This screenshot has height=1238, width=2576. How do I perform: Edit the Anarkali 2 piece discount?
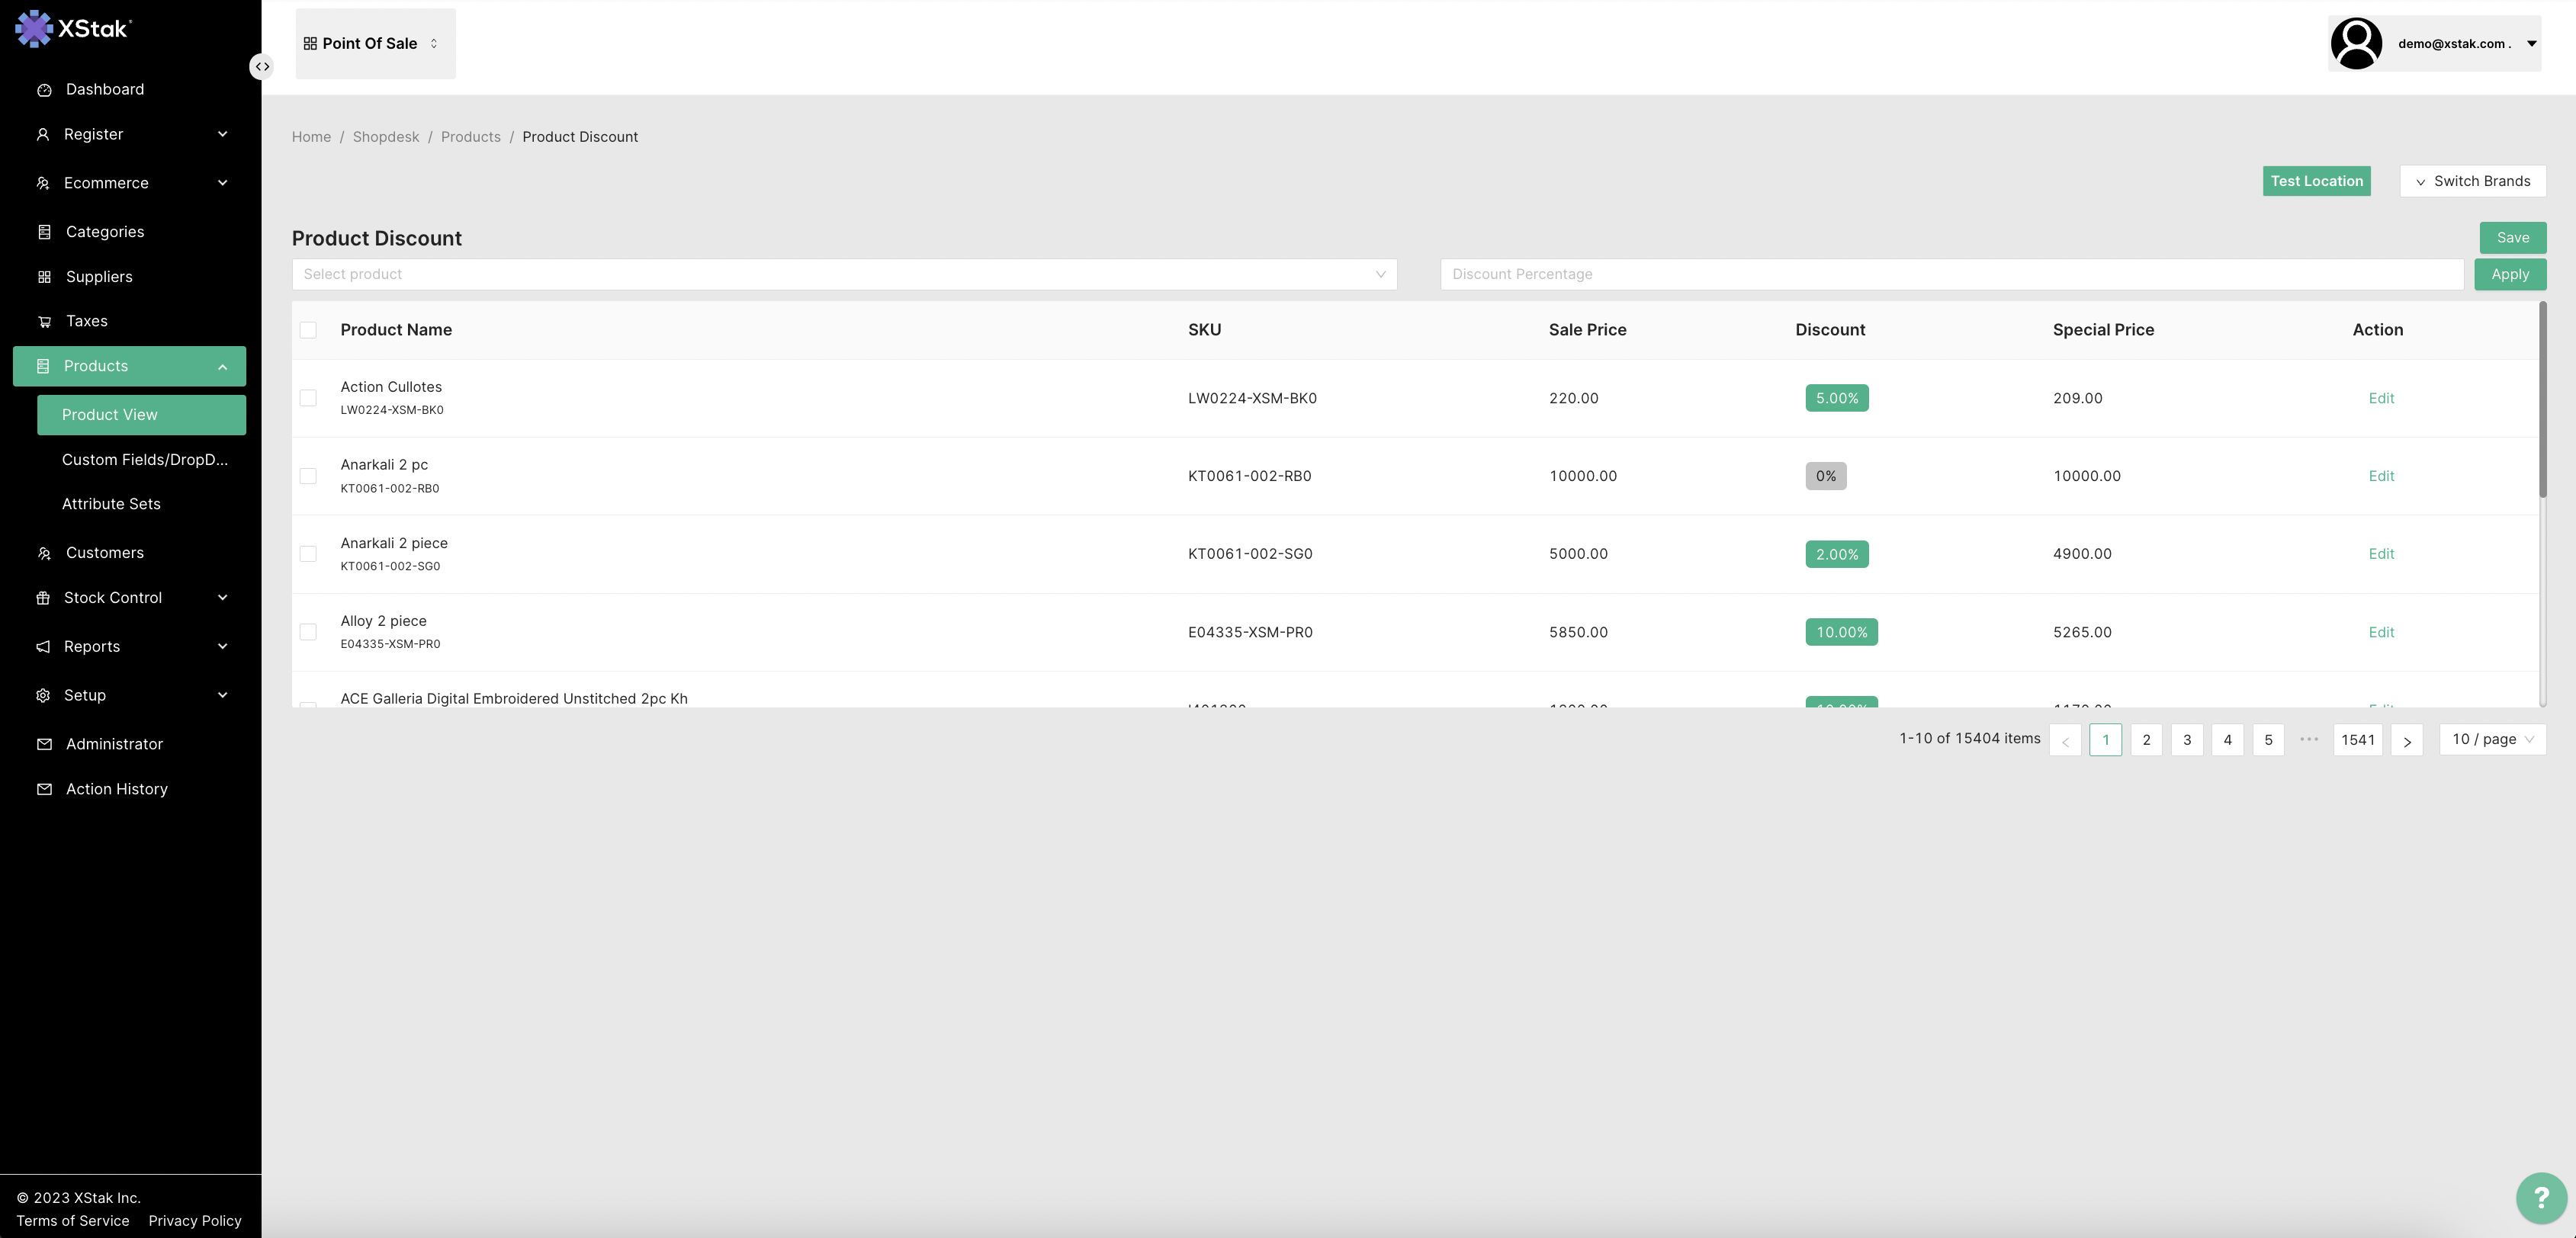[2380, 554]
